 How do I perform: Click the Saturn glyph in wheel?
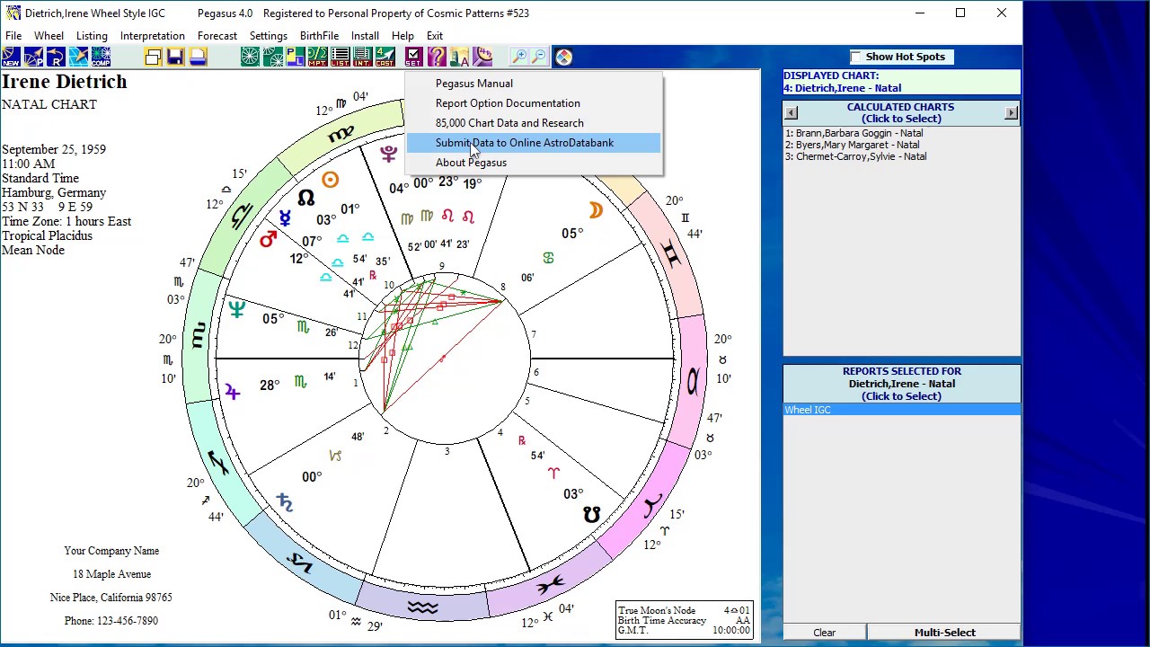[x=285, y=502]
